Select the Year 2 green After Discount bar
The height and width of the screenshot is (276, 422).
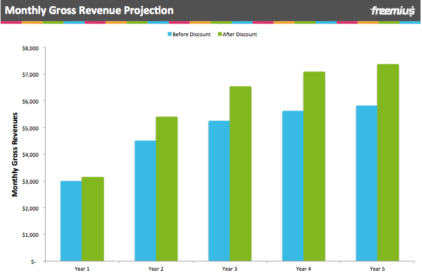pyautogui.click(x=167, y=189)
